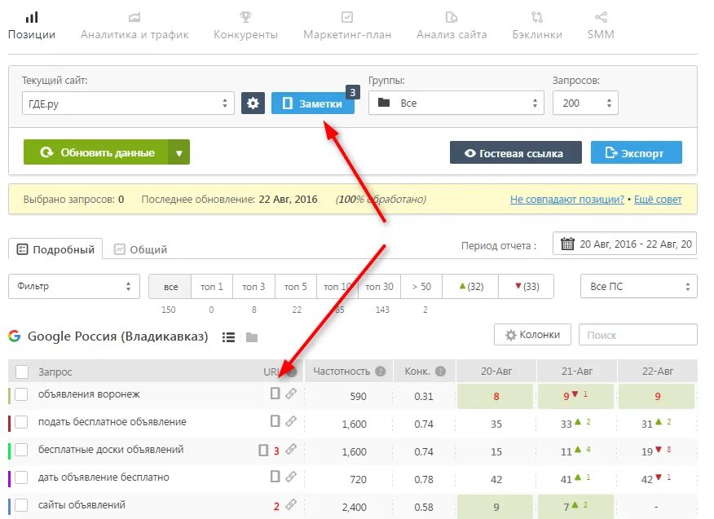
Task: Open the SMM tab
Action: pos(601,26)
